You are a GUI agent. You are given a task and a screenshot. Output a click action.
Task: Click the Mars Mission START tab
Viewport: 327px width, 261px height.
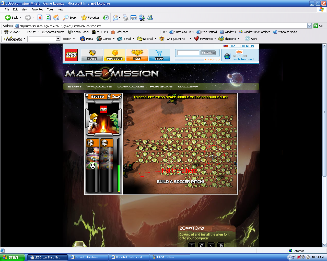tap(75, 87)
